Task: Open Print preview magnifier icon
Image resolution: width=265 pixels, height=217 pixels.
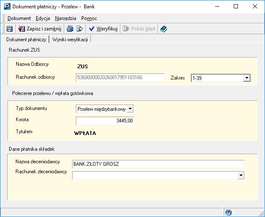Action: coord(79,29)
